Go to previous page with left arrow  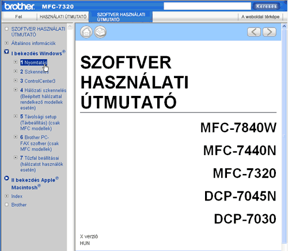tap(254, 32)
